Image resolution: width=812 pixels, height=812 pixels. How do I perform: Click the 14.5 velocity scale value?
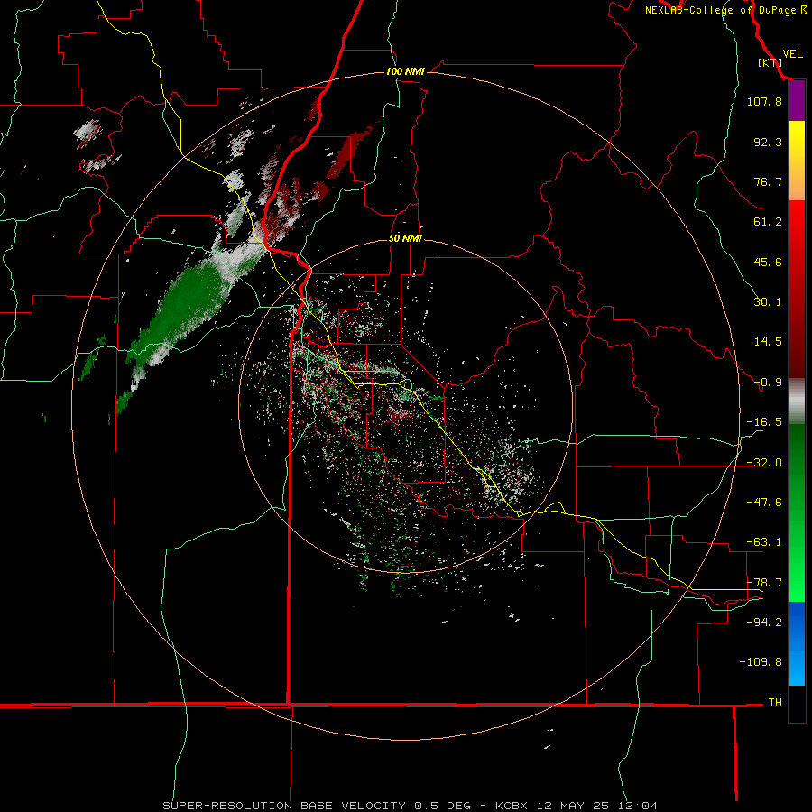768,342
